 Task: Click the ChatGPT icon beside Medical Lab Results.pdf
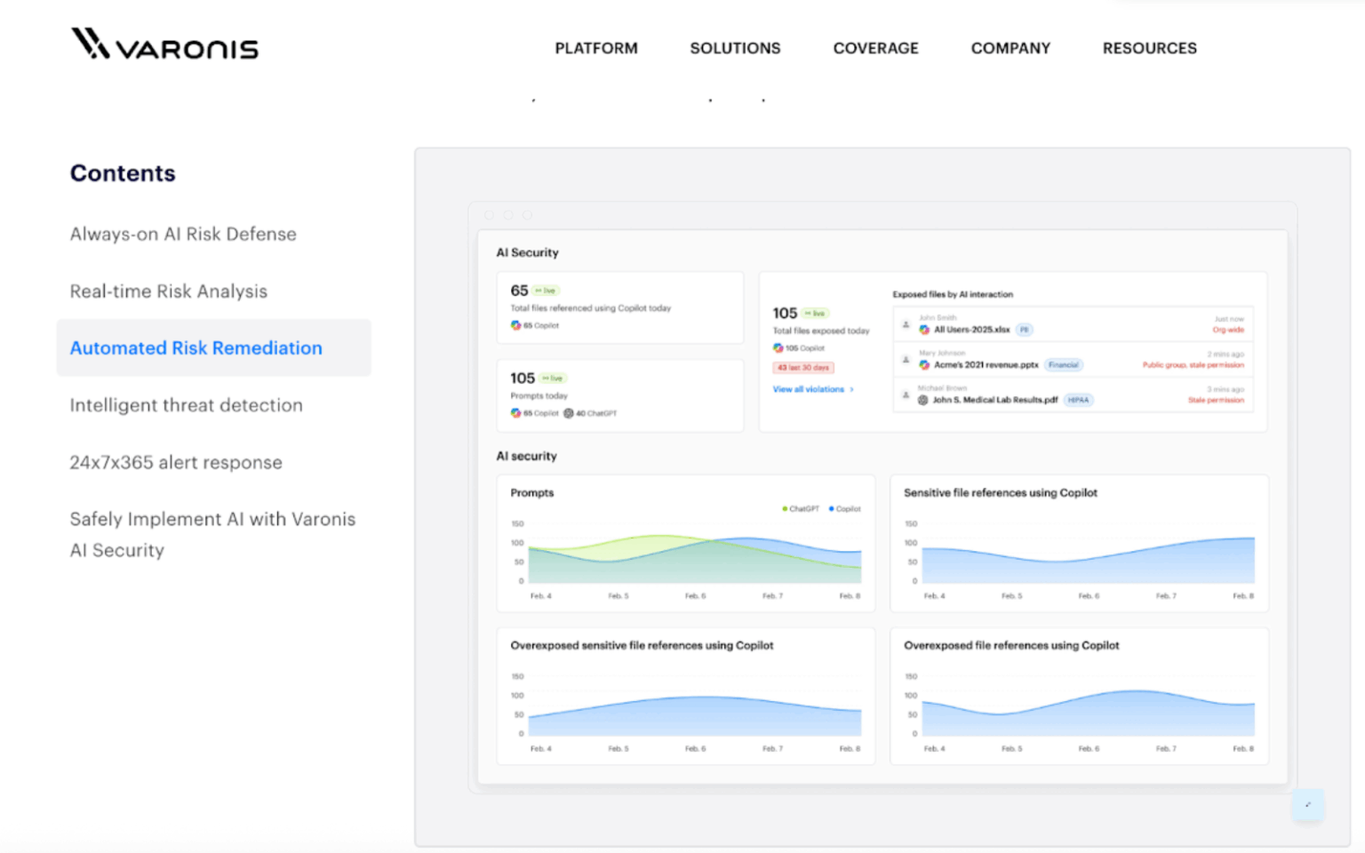click(923, 400)
